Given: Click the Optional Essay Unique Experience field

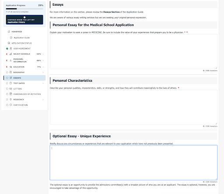Looking at the screenshot, I should (133, 163).
